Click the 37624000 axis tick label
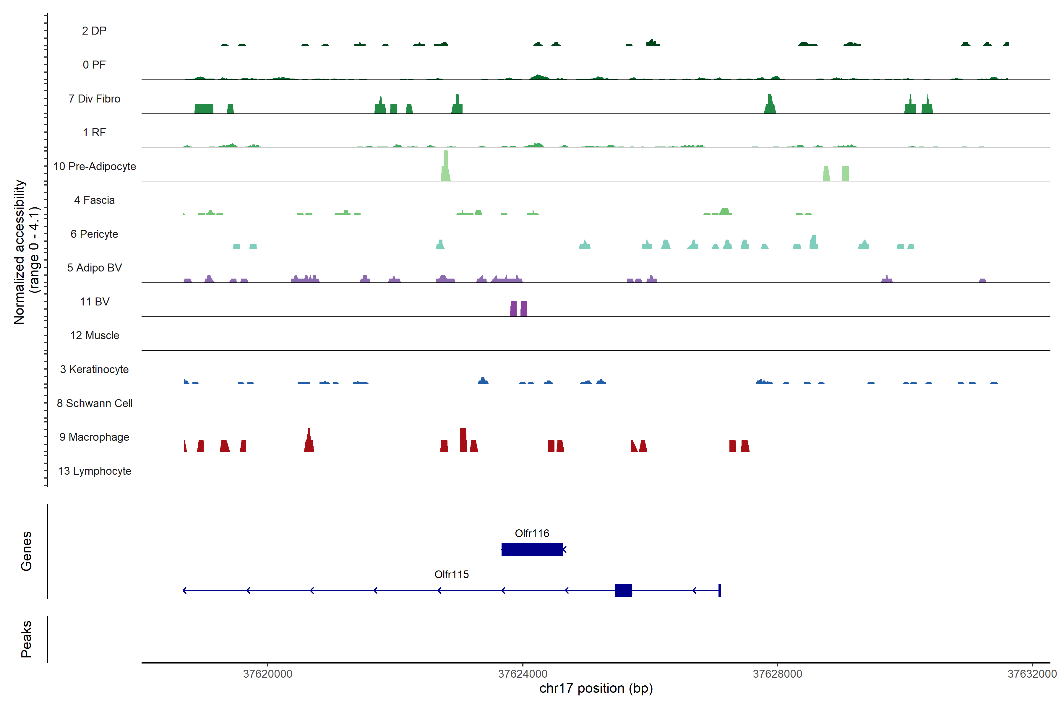This screenshot has width=1064, height=709. coord(523,674)
